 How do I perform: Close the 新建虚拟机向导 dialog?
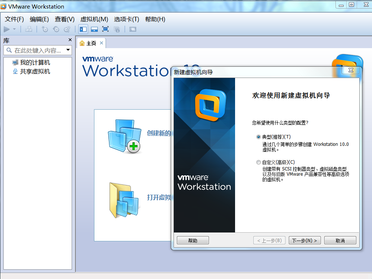(x=351, y=70)
